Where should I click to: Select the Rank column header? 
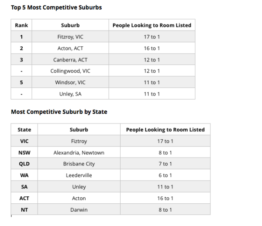(x=21, y=25)
